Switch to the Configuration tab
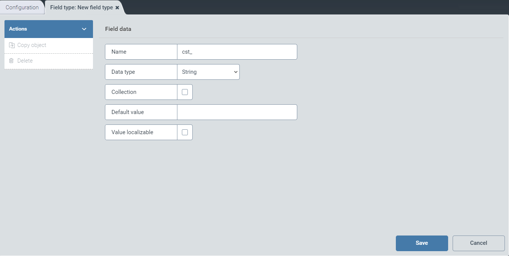This screenshot has width=509, height=256. tap(22, 7)
